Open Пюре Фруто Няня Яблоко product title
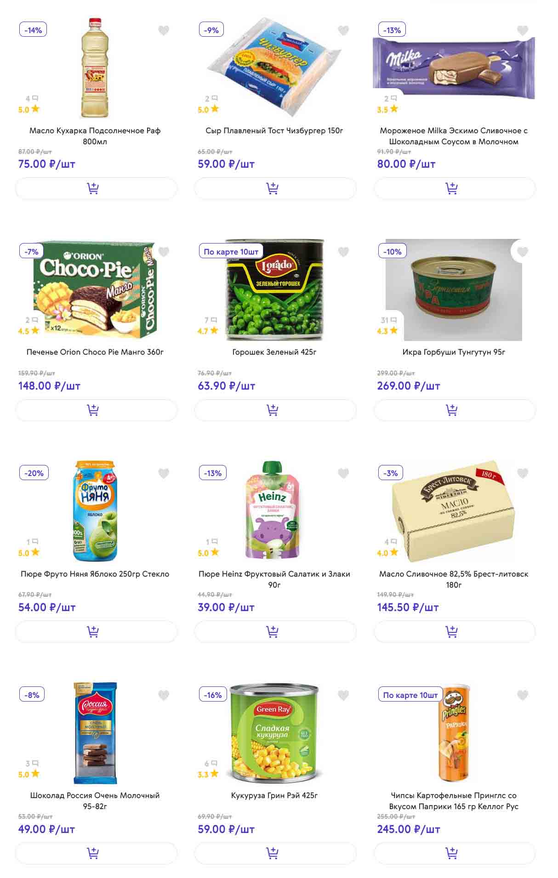 (x=95, y=574)
